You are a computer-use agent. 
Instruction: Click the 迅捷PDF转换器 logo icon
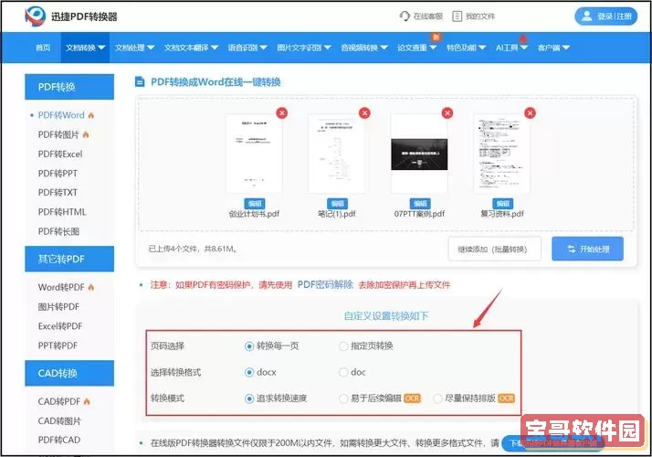pyautogui.click(x=36, y=16)
